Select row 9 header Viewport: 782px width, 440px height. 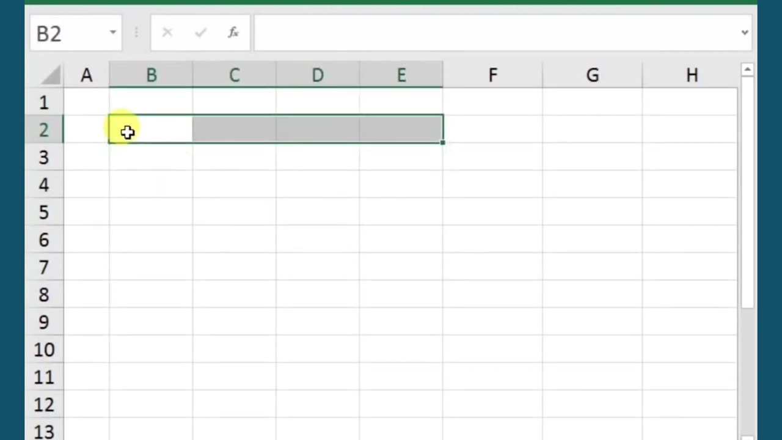point(44,322)
